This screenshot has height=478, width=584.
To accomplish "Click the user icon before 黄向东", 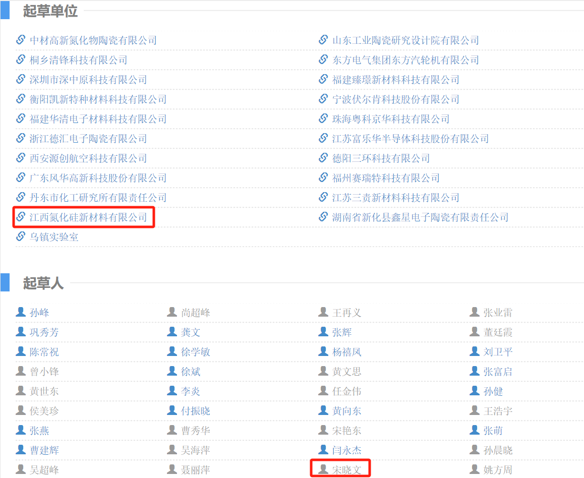I will pyautogui.click(x=323, y=410).
